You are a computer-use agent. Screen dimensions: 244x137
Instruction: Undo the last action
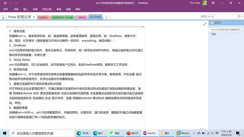point(11,3)
